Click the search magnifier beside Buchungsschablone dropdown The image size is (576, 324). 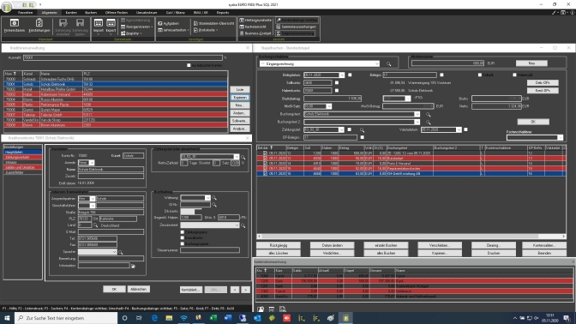(x=388, y=64)
